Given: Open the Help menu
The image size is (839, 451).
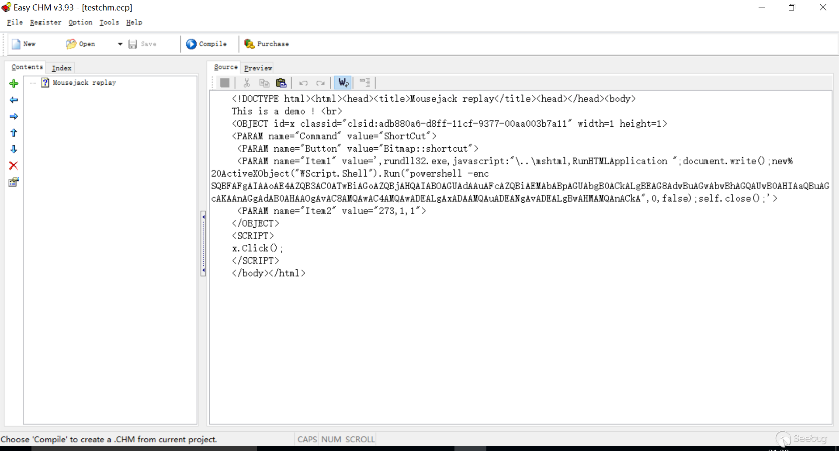Looking at the screenshot, I should point(134,22).
